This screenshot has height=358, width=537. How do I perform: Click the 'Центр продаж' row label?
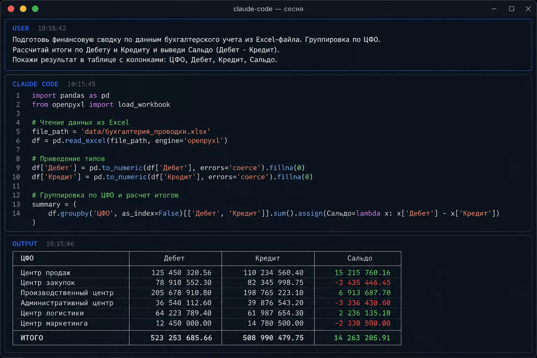(x=45, y=273)
